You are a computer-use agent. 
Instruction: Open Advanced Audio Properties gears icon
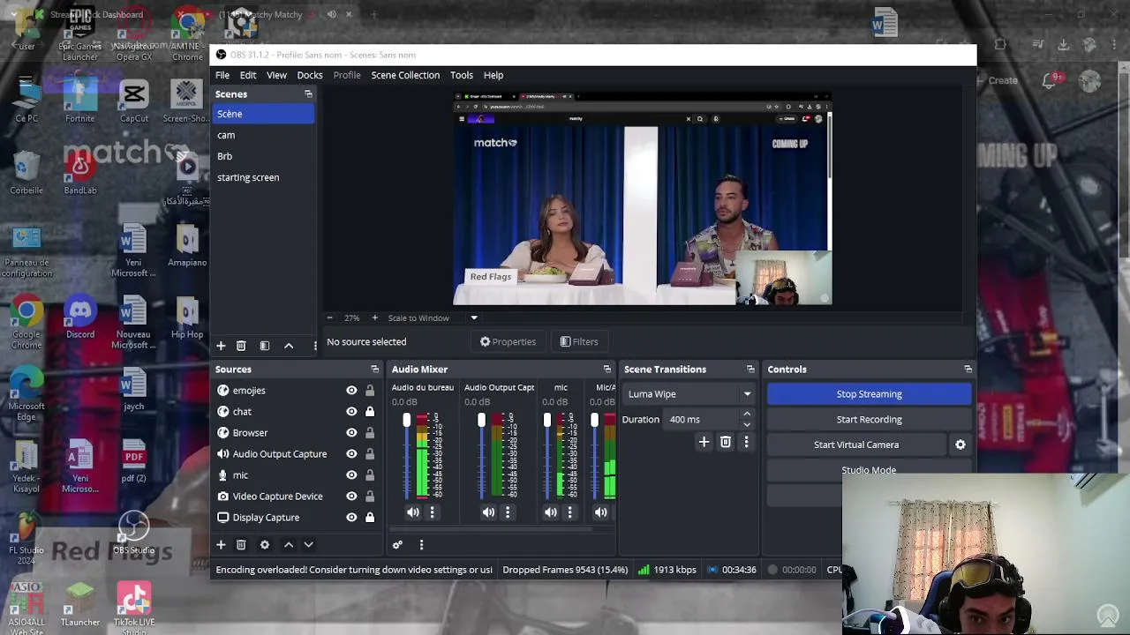click(397, 545)
